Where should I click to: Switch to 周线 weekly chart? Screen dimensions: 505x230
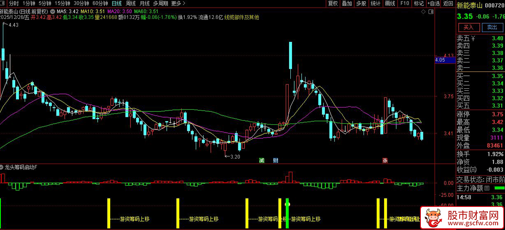(x=131, y=3)
